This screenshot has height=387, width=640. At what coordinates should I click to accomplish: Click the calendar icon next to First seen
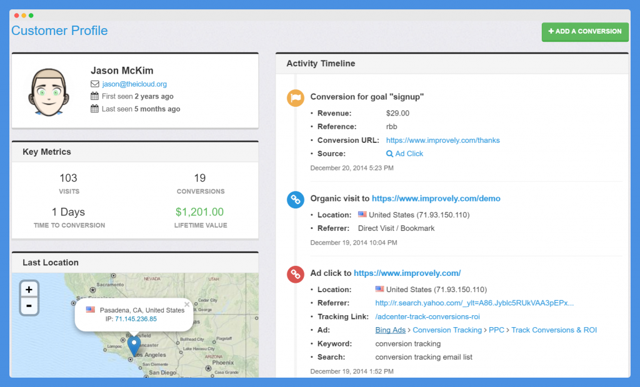95,96
